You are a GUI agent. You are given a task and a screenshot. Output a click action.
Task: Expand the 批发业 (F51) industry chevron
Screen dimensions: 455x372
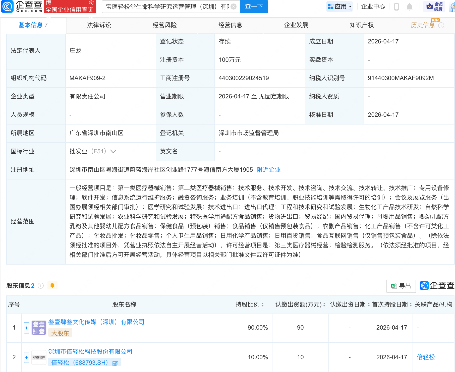click(x=113, y=151)
